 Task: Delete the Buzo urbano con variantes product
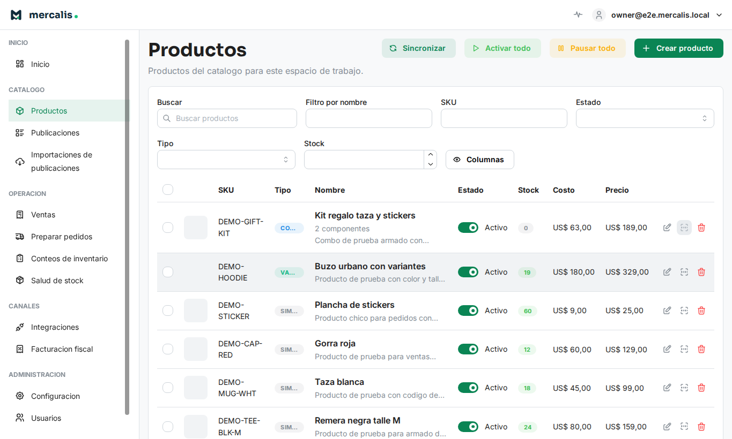(x=701, y=272)
